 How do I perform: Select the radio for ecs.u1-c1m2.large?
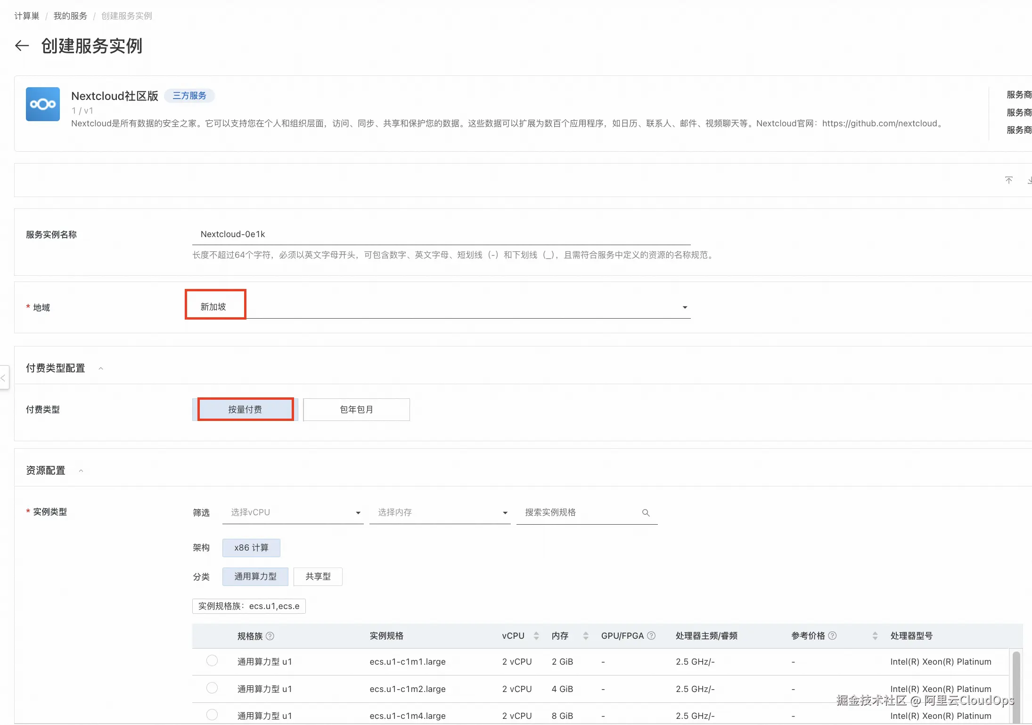click(212, 688)
